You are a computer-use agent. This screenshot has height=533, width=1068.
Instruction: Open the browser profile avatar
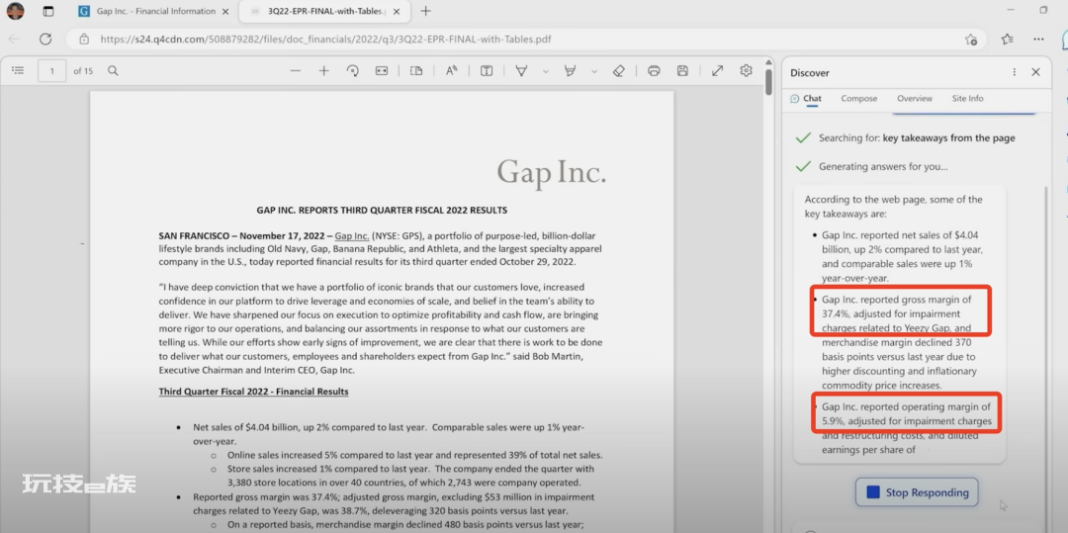[x=15, y=11]
